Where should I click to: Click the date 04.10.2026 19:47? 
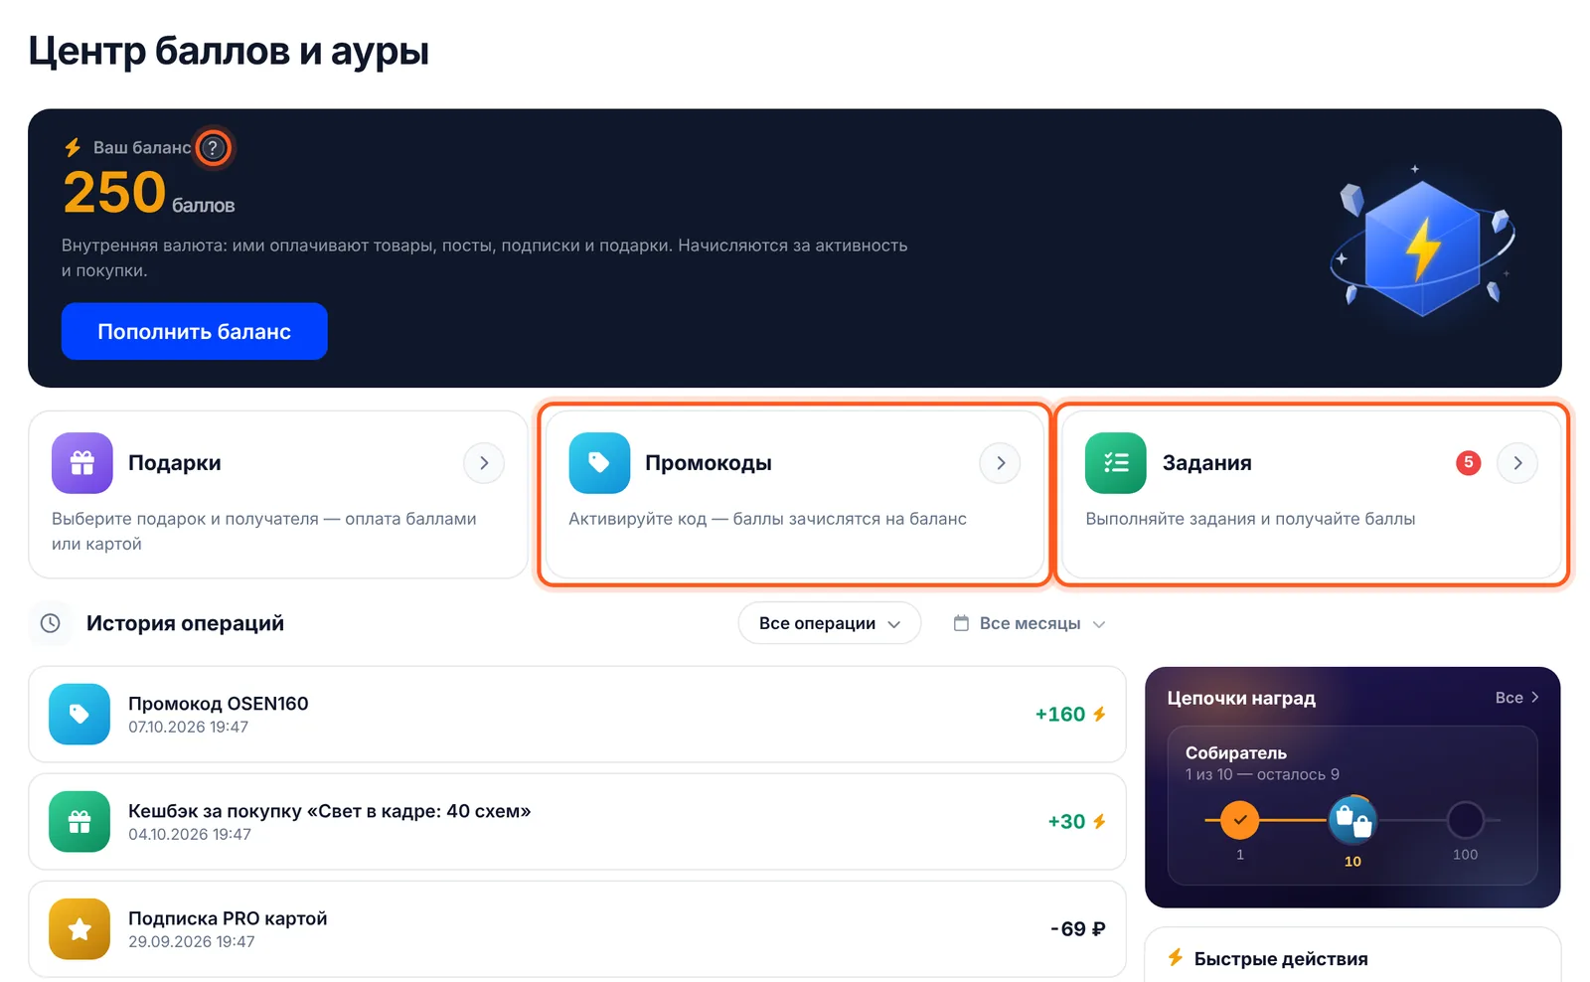click(x=190, y=834)
